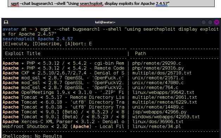Click the word 'searchsploit' in the document command box
221x138 pixels.
point(91,4)
